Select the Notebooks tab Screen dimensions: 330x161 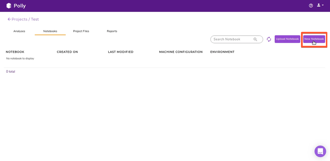(x=50, y=31)
